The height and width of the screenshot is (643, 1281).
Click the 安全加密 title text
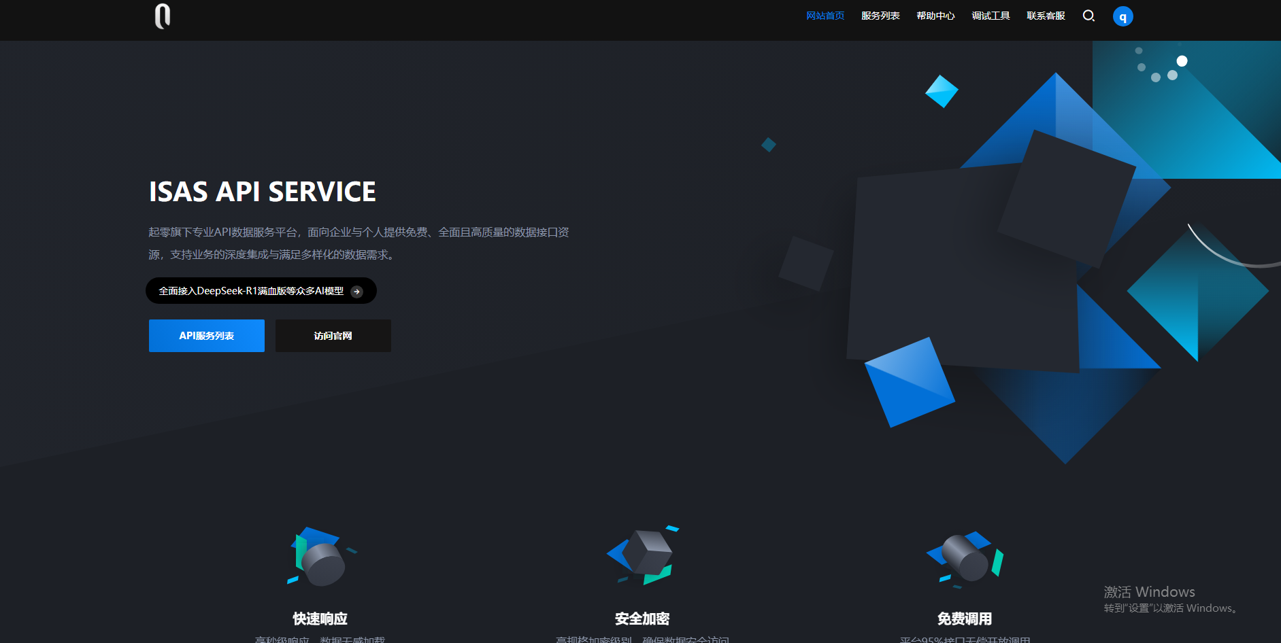coord(642,619)
